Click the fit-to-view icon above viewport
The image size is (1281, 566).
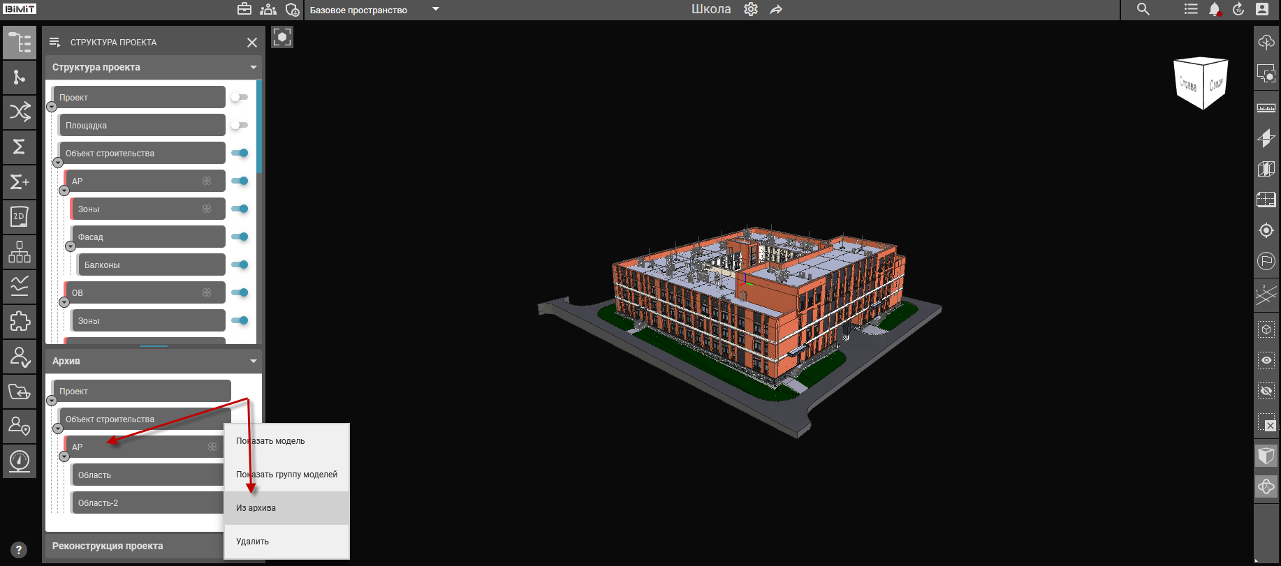[282, 37]
